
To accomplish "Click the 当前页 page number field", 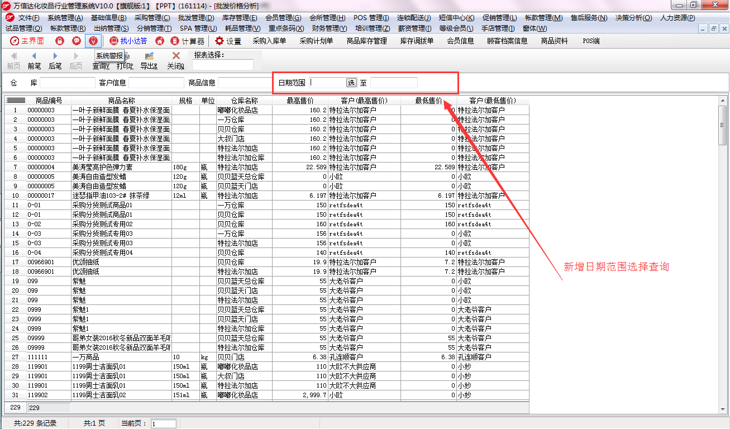I will [164, 424].
